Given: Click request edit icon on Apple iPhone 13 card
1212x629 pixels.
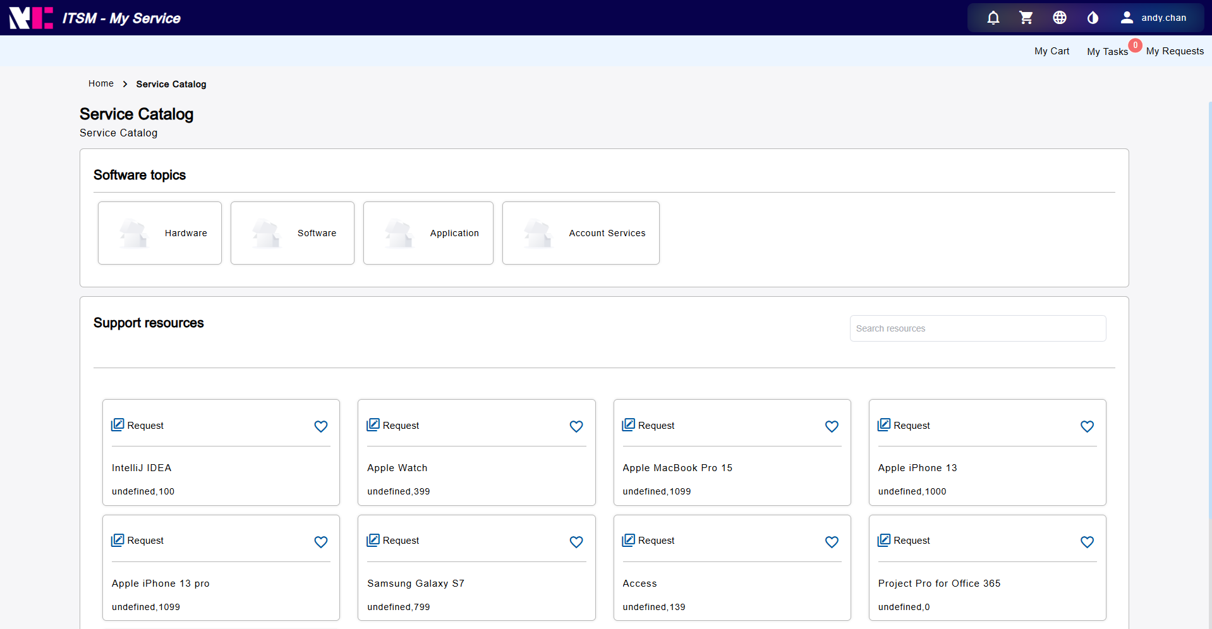Looking at the screenshot, I should 883,425.
